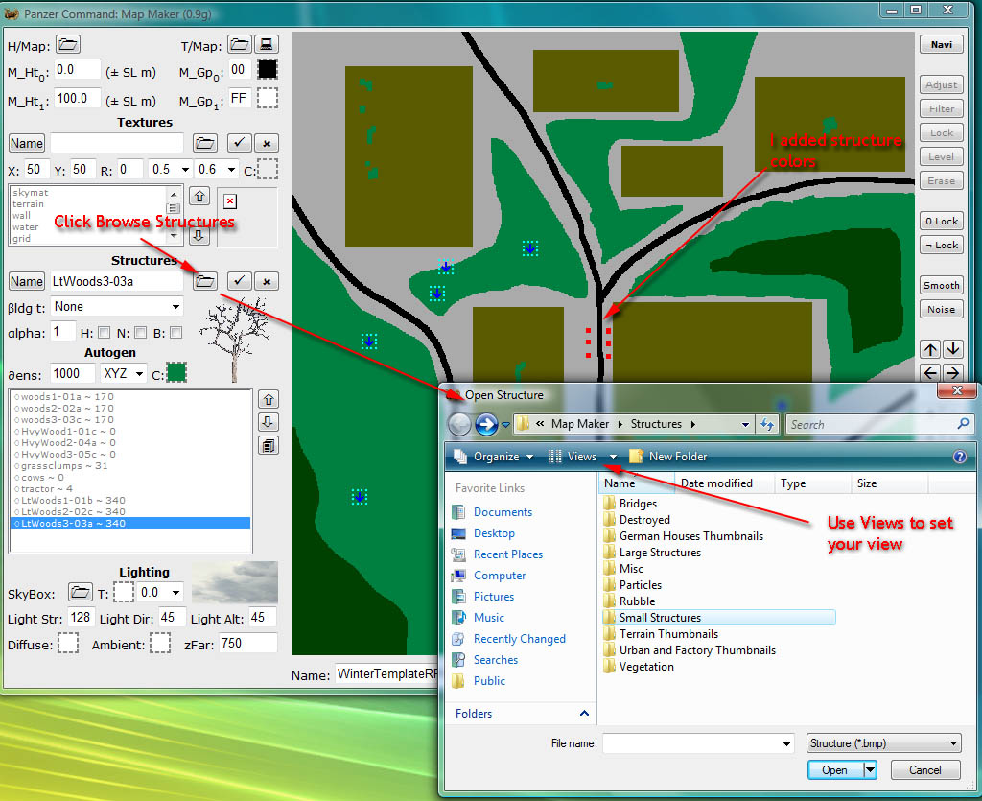Open the H/Map browse folder icon

click(x=68, y=45)
